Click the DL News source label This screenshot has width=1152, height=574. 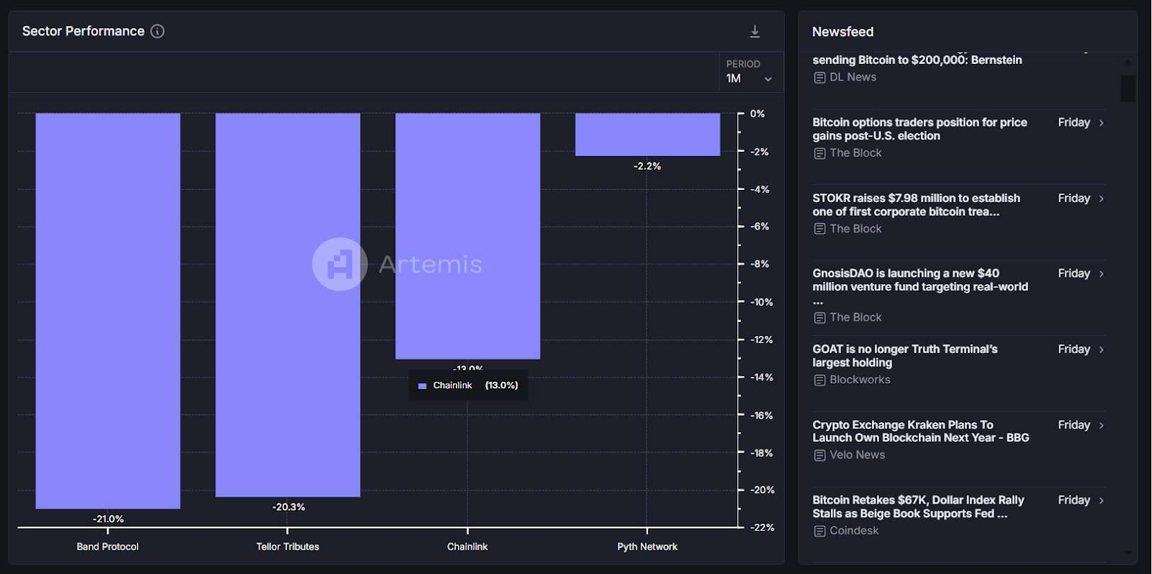(x=852, y=77)
